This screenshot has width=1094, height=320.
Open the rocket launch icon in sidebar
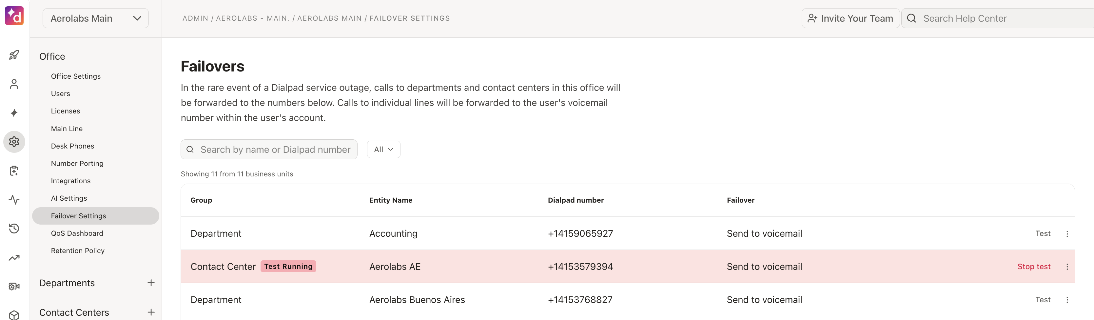coord(14,55)
